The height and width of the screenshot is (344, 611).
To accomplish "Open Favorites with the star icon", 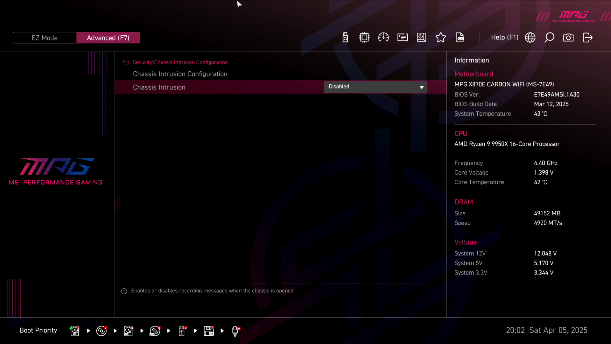I will [x=441, y=38].
